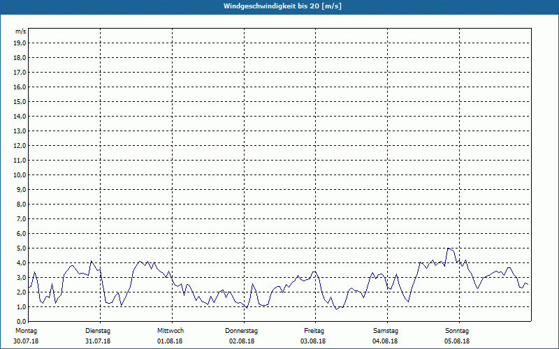Select the Samstag day label
This screenshot has height=349, width=559.
pos(385,331)
